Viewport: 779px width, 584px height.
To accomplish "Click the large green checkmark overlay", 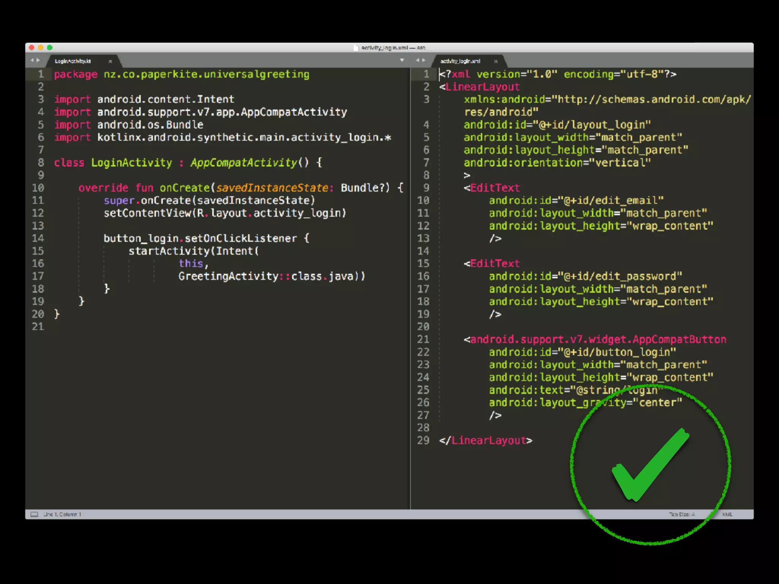I will point(650,465).
